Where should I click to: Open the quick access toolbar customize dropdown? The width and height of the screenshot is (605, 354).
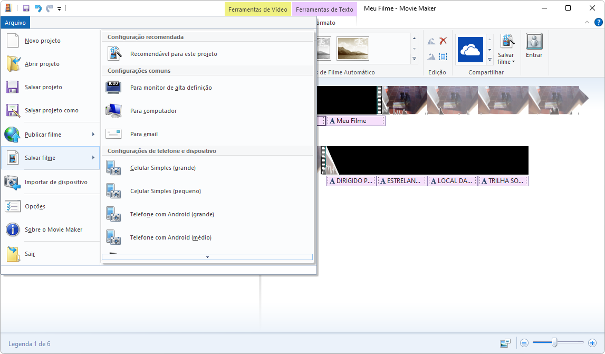(x=60, y=8)
